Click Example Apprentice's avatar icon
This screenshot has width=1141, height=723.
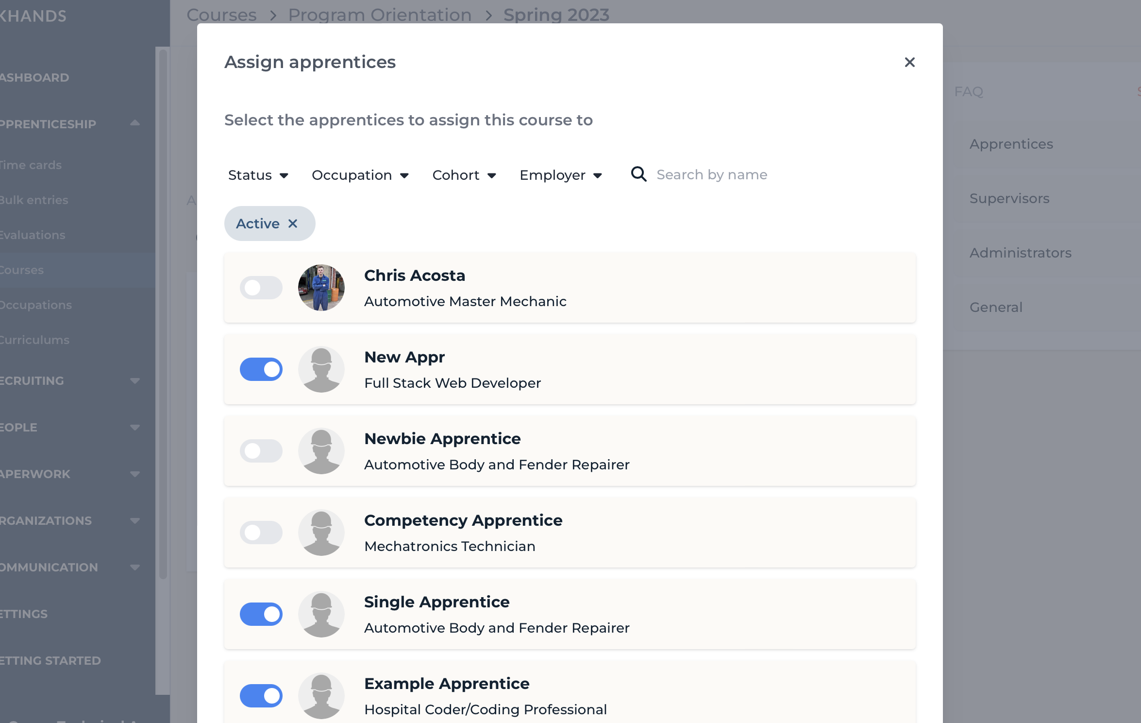click(321, 696)
